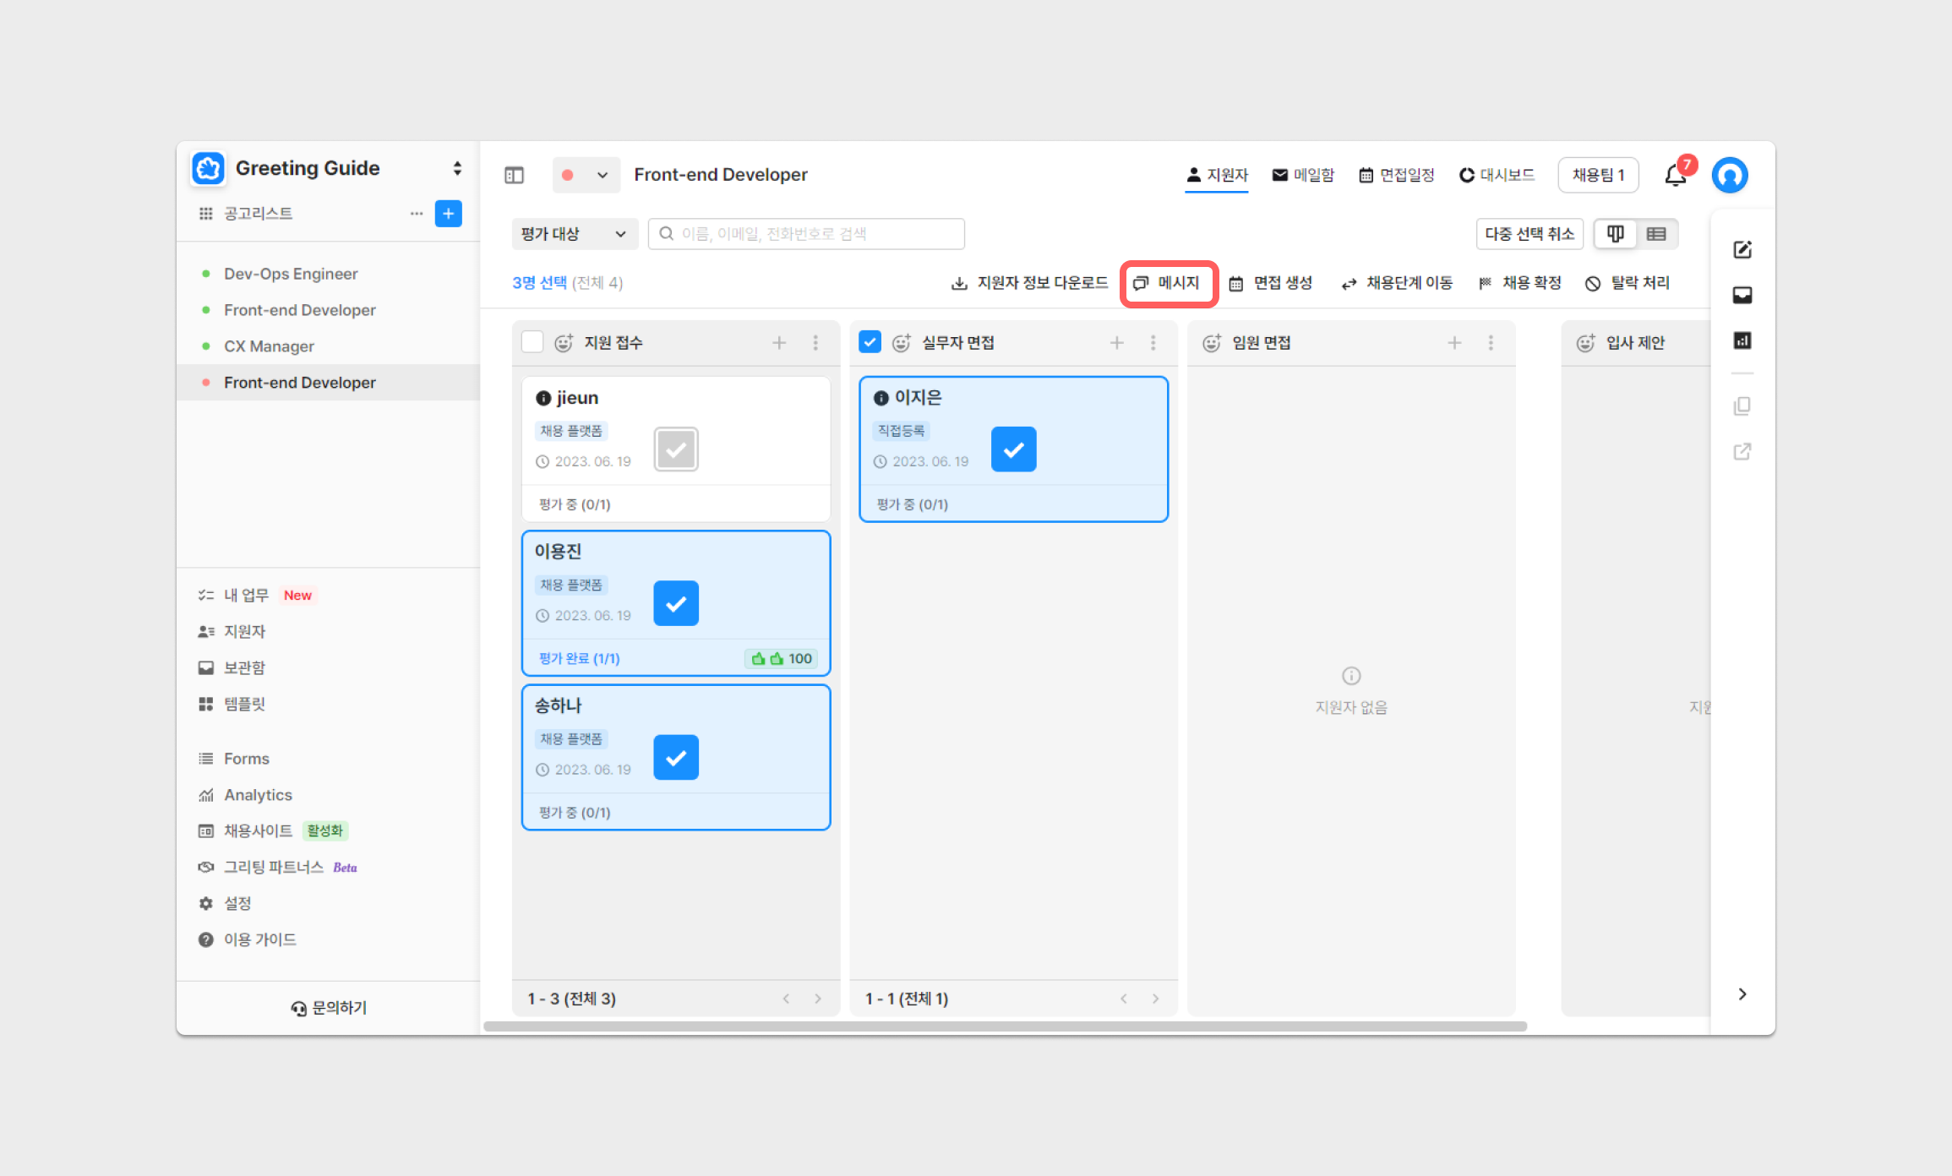1952x1176 pixels.
Task: Switch to table list view icon
Action: click(x=1656, y=234)
